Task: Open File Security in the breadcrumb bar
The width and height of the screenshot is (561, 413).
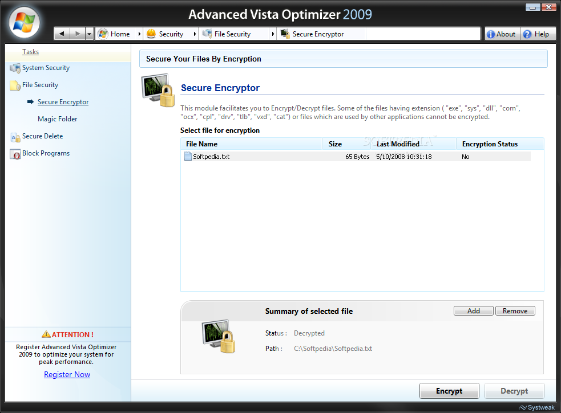Action: point(232,34)
